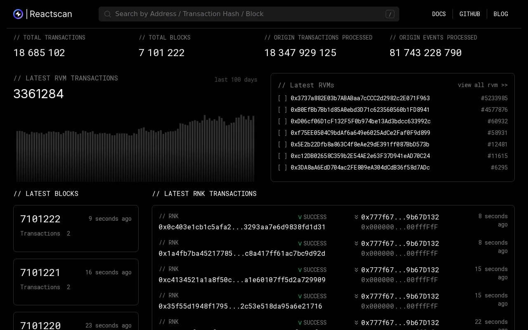528x330 pixels.
Task: Open RVM address 0x3DA8aA6EdD704ac2FE809eA304dCdB36f58d7ADc
Action: coord(360,167)
